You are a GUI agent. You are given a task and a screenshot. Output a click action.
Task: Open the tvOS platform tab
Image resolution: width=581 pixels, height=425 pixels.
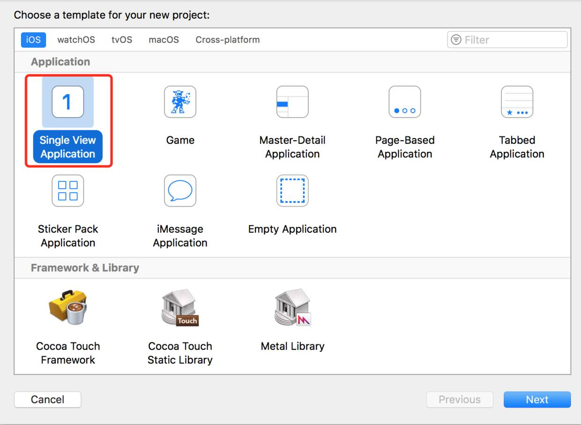point(122,40)
